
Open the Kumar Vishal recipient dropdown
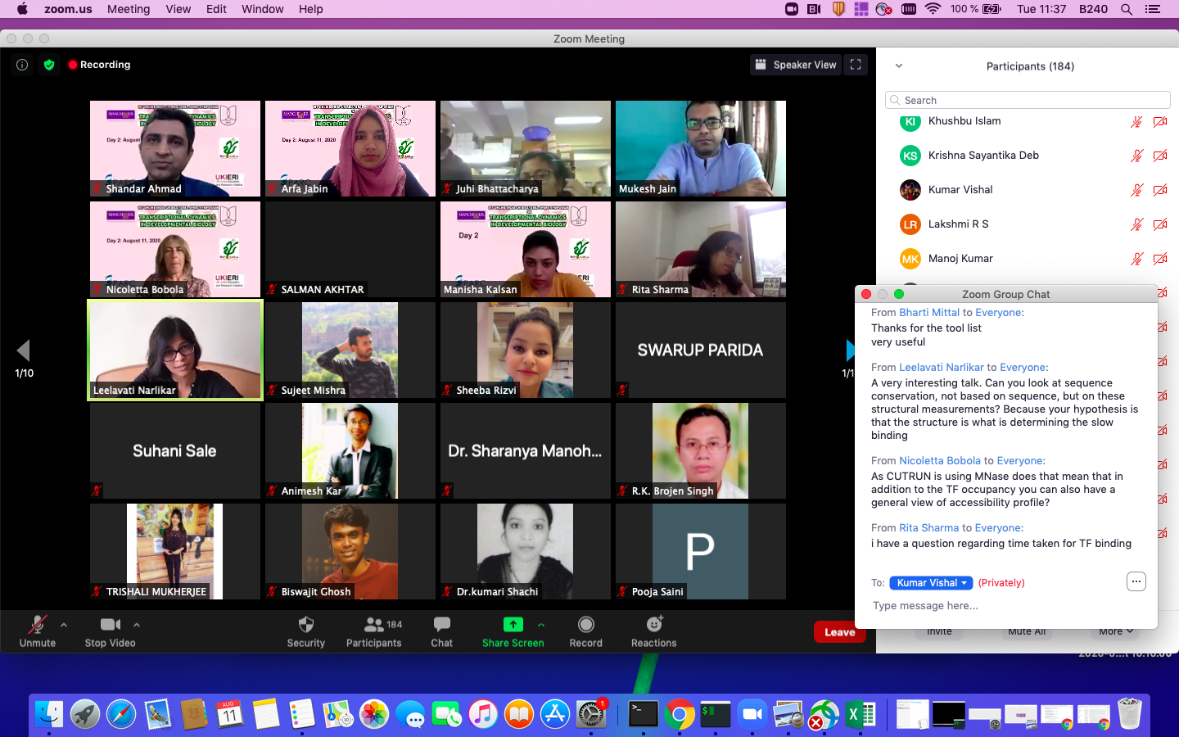pyautogui.click(x=931, y=583)
